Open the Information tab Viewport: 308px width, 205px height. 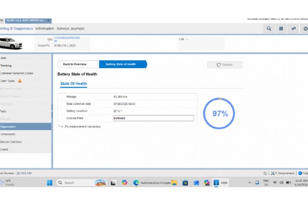[x=45, y=29]
